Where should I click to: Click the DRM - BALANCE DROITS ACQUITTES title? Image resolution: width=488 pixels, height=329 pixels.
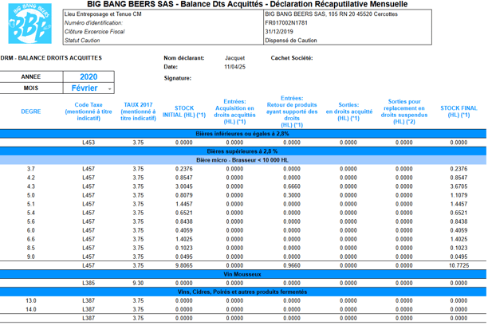(x=51, y=58)
